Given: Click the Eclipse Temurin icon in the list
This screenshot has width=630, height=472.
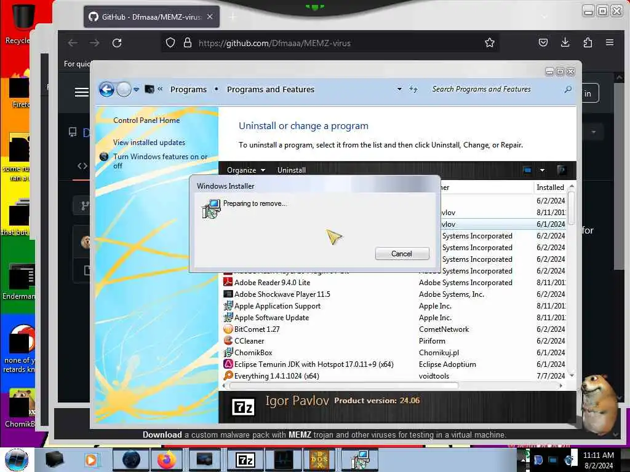Looking at the screenshot, I should [x=228, y=364].
